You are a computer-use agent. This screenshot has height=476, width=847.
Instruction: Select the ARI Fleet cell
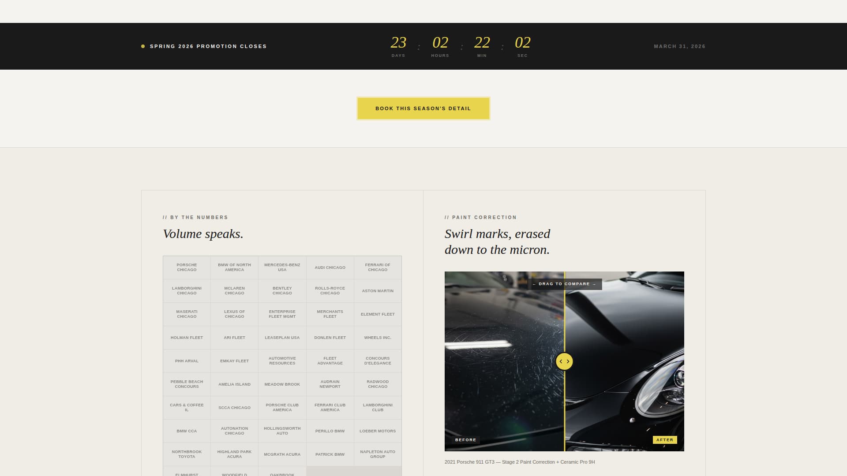[x=234, y=338]
